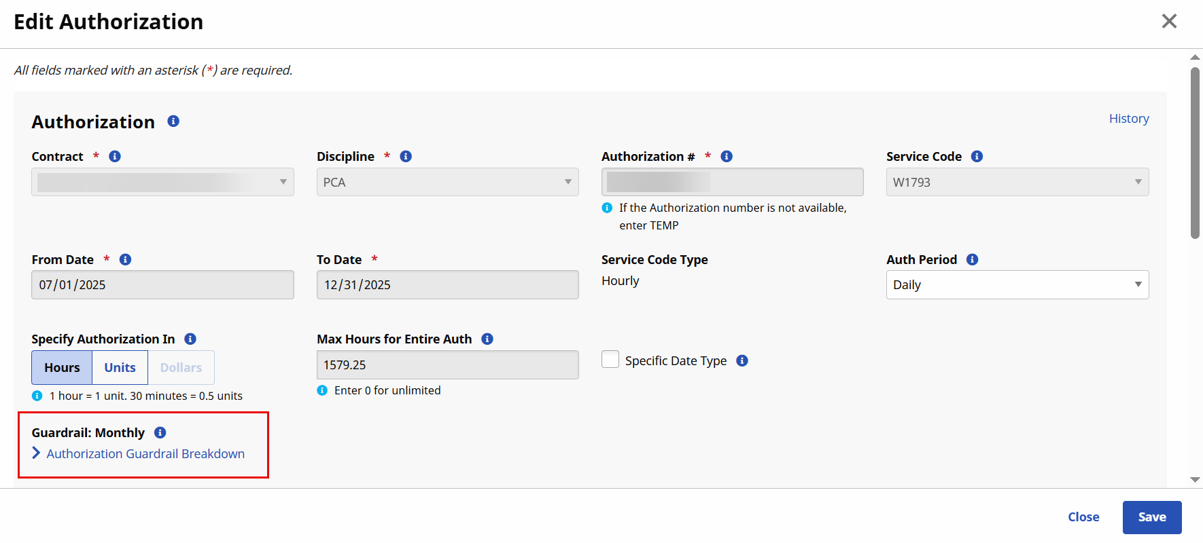Click the Discipline info icon
Viewport: 1203px width, 543px height.
406,157
